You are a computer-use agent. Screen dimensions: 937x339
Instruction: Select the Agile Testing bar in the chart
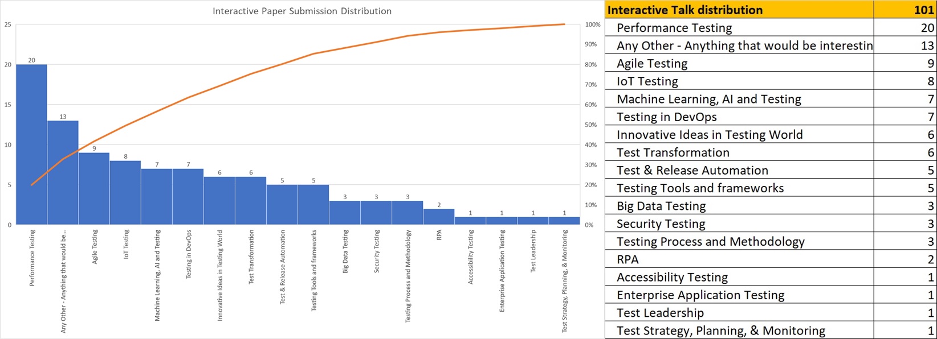94,189
